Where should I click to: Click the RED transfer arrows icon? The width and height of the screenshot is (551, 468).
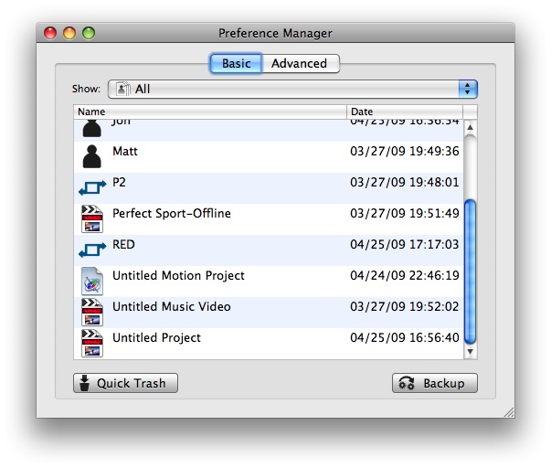[x=92, y=250]
